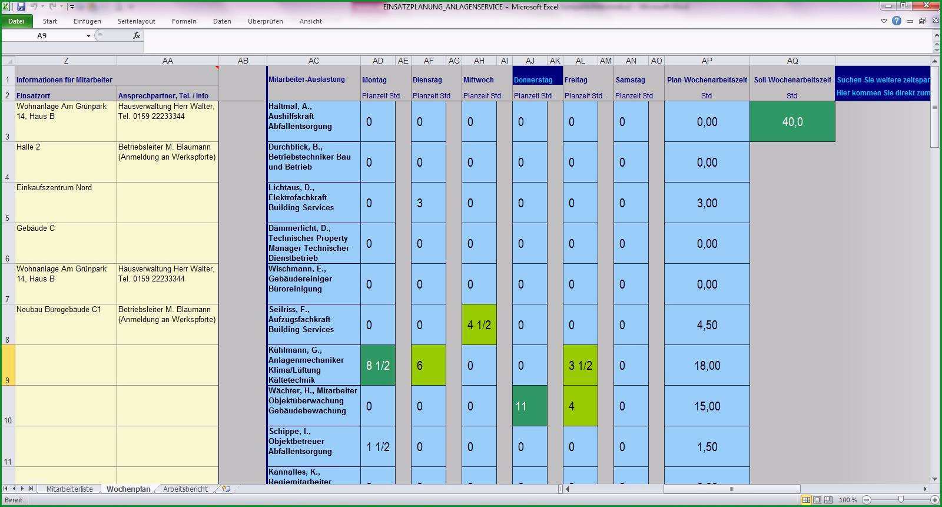Switch to the Mitarbeiterliste sheet tab
942x507 pixels.
[x=69, y=489]
